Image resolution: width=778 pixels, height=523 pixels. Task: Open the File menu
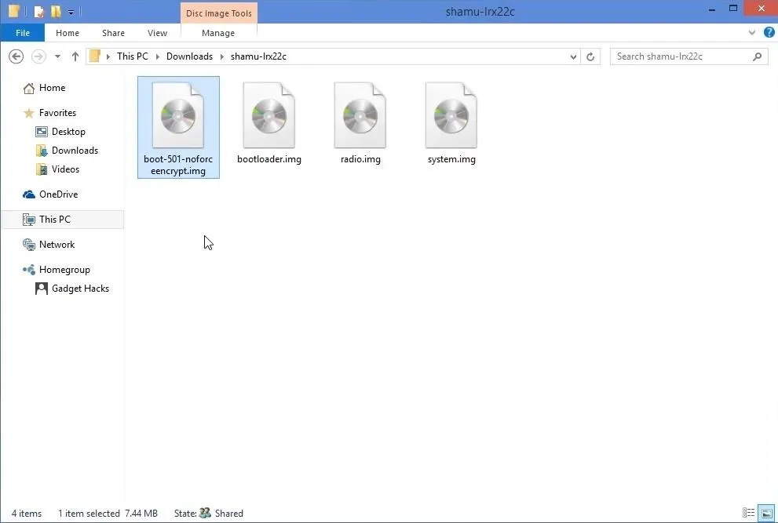(x=22, y=33)
